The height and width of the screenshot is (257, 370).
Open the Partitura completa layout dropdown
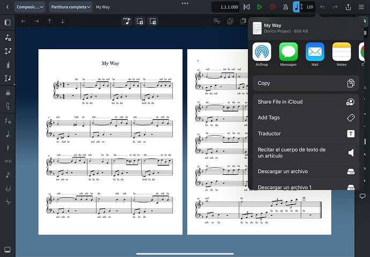71,7
